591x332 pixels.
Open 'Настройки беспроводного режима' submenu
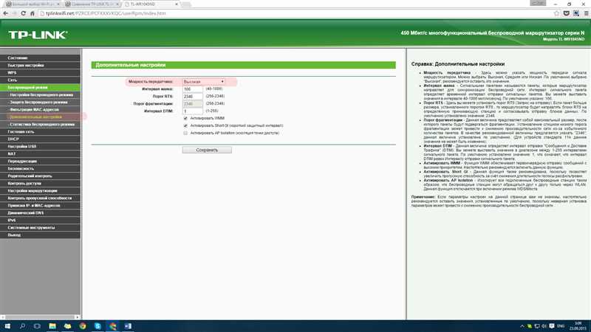(x=41, y=95)
